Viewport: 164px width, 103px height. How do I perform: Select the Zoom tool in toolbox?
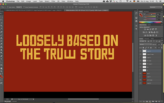pos(1,71)
